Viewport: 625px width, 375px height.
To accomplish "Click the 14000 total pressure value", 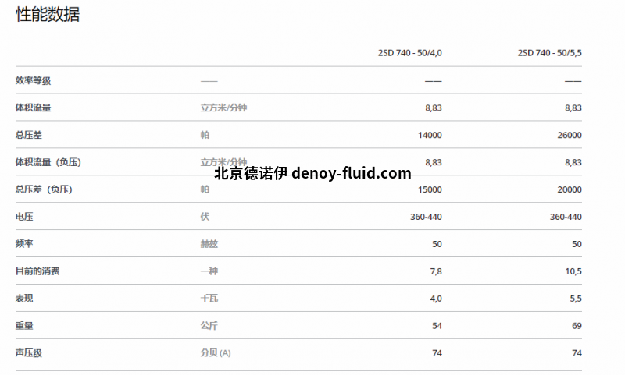I will tap(430, 135).
